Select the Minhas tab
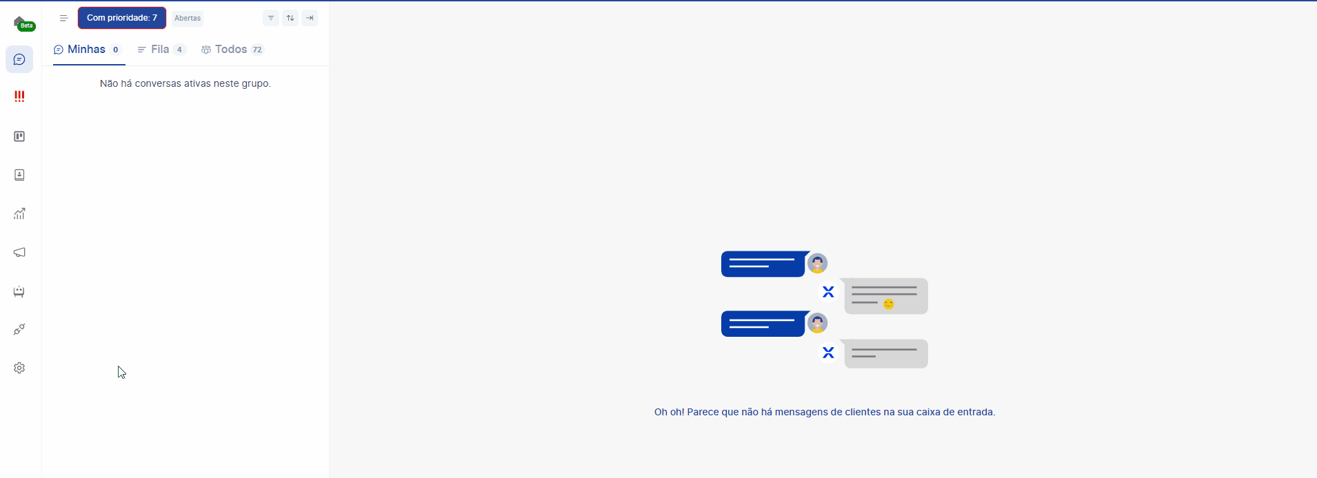This screenshot has height=478, width=1317. click(88, 50)
